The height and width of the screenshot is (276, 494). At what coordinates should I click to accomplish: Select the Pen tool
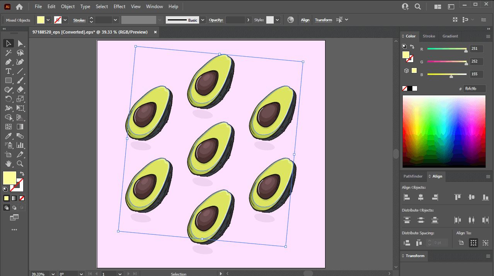click(9, 62)
